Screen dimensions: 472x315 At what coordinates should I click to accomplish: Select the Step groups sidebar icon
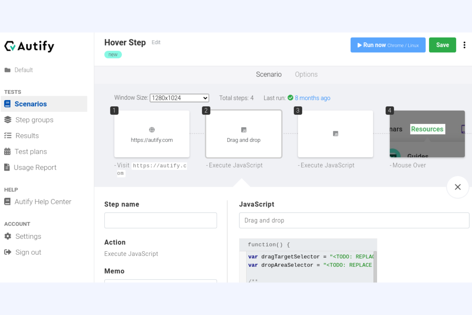coord(8,120)
